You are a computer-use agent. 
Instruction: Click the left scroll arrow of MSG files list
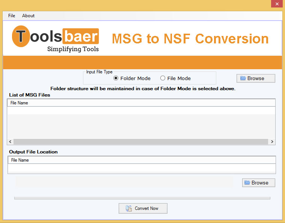point(10,142)
